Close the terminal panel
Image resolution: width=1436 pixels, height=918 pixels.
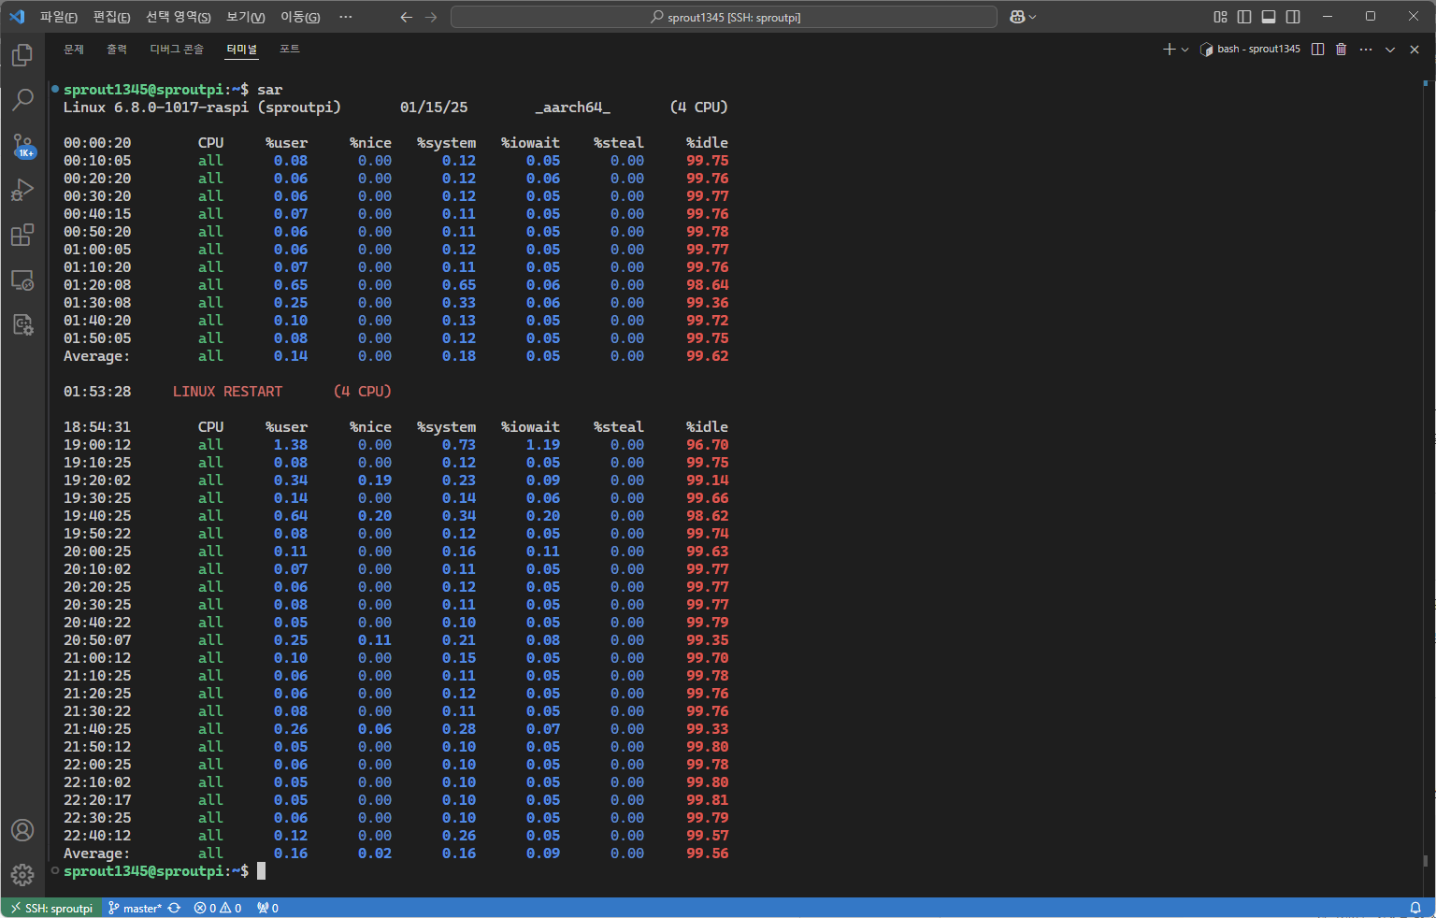pyautogui.click(x=1414, y=49)
